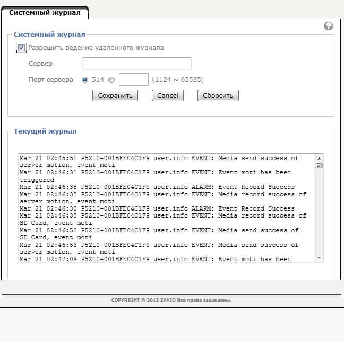Click the log line 'Mar 21 02:46:31'
The height and width of the screenshot is (342, 344).
tap(156, 176)
